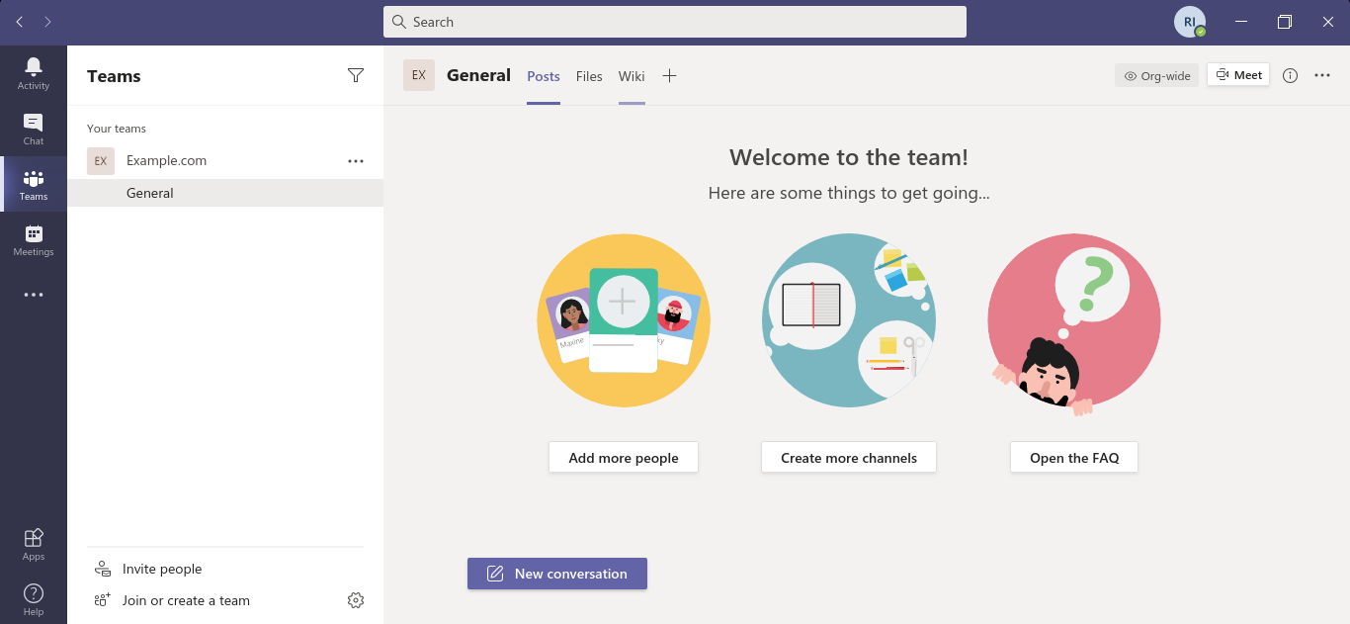Minimize the Teams window

click(1241, 22)
